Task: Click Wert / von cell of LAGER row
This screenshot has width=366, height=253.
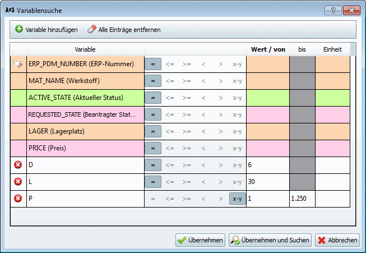Action: (268, 131)
